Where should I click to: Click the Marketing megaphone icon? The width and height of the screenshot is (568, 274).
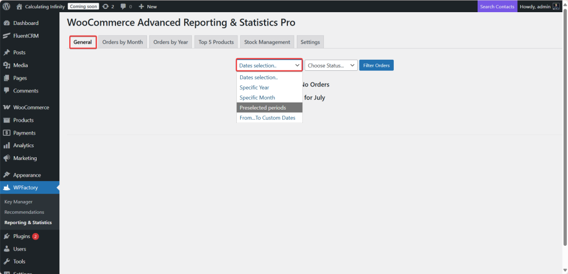(x=7, y=158)
